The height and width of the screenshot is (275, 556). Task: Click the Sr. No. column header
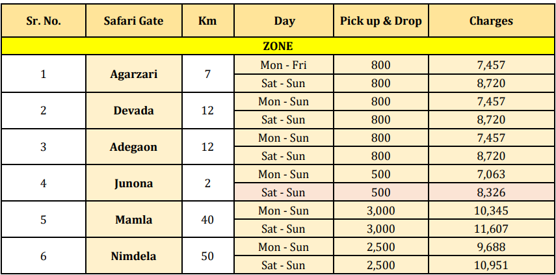(x=44, y=21)
